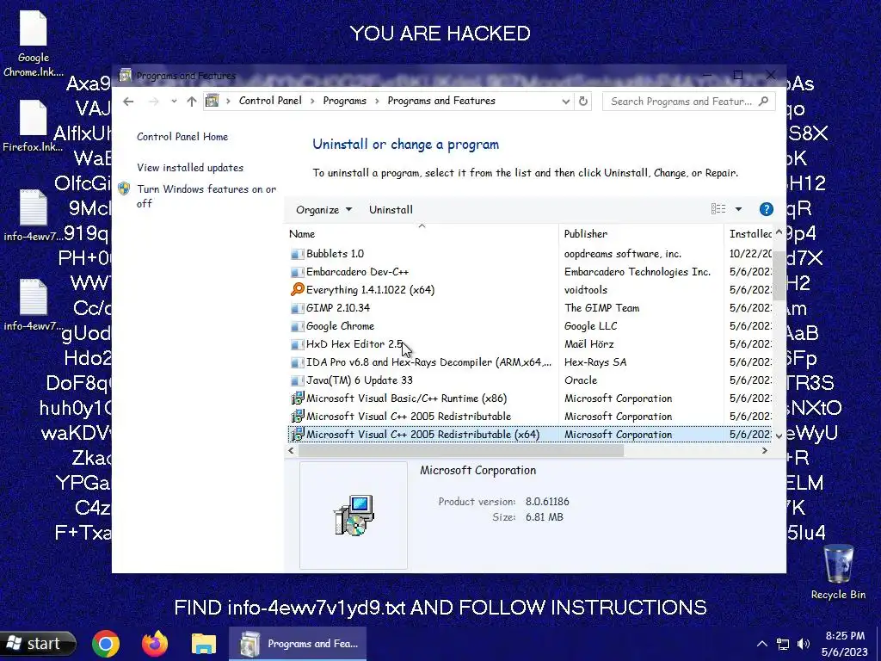Click the volume speaker tray icon

click(x=804, y=644)
